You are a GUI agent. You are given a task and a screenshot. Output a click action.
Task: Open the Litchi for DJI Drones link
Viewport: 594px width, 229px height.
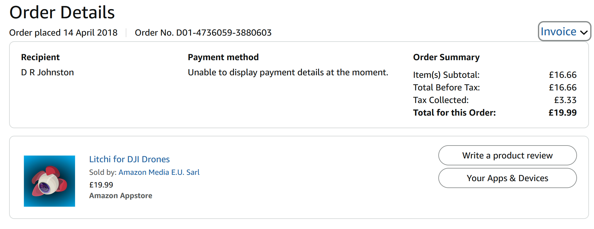pyautogui.click(x=129, y=159)
